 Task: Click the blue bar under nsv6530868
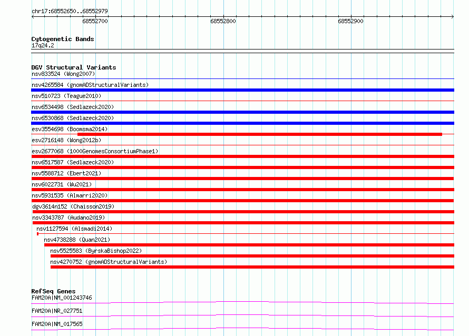click(242, 123)
